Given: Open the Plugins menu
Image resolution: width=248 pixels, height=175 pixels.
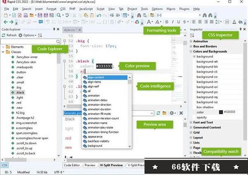Looking at the screenshot, I should [184, 9].
